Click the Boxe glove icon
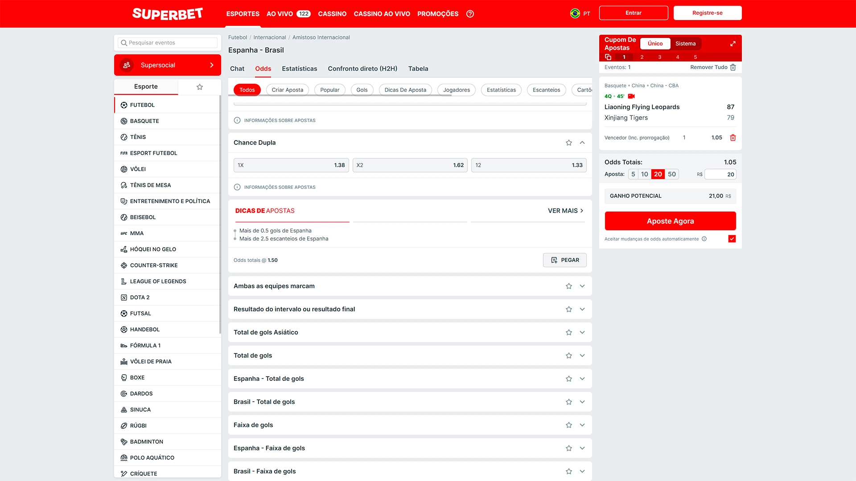 [124, 378]
